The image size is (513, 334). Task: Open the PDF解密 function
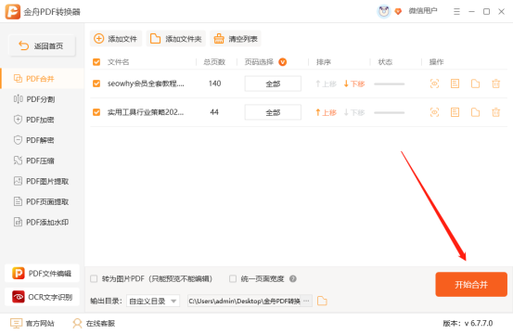point(42,140)
